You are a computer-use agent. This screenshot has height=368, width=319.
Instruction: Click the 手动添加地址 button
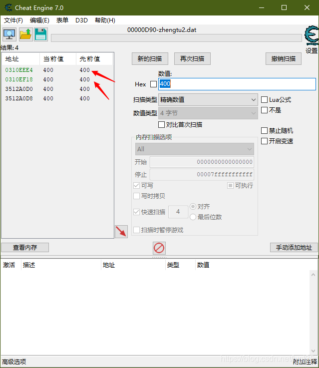click(x=294, y=247)
